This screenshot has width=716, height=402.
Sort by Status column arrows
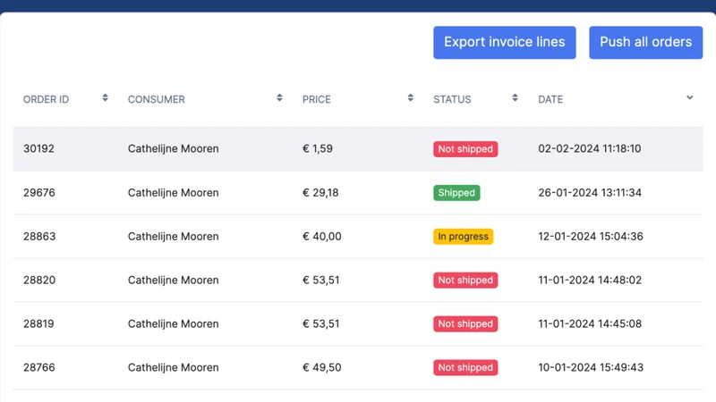pyautogui.click(x=516, y=97)
